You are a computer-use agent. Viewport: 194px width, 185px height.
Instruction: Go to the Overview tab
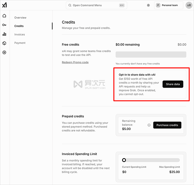coord(20,18)
